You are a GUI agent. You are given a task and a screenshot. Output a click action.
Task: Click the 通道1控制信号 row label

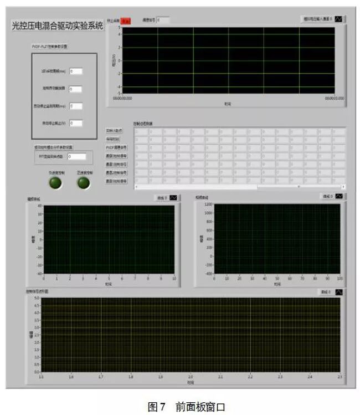pyautogui.click(x=116, y=165)
